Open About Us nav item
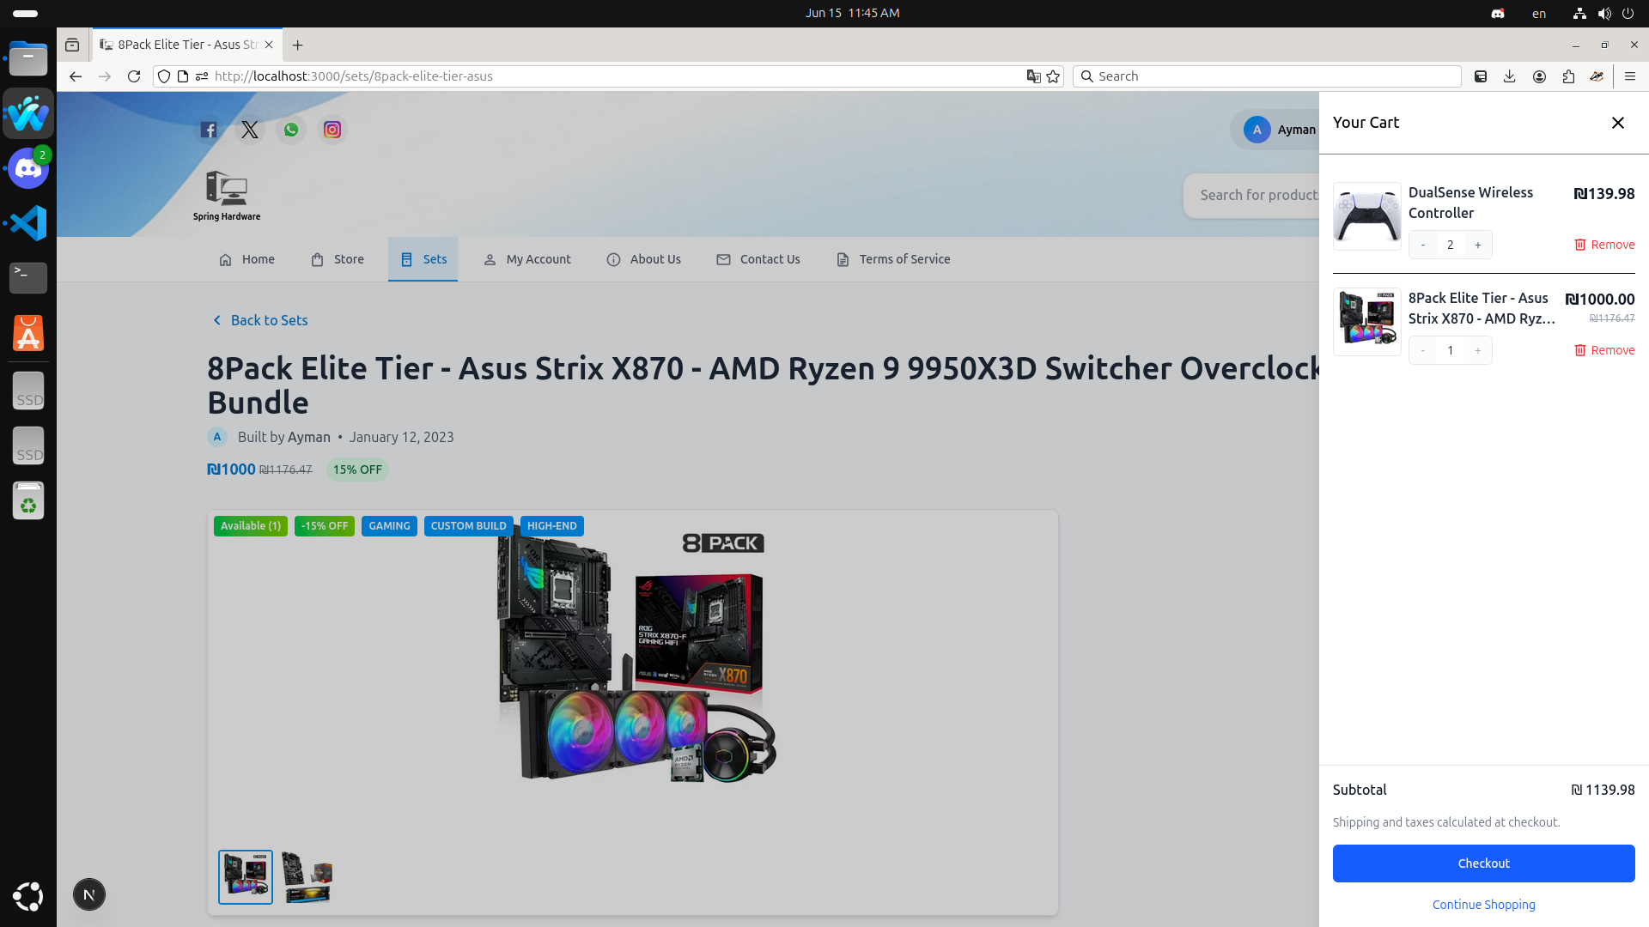 (644, 259)
